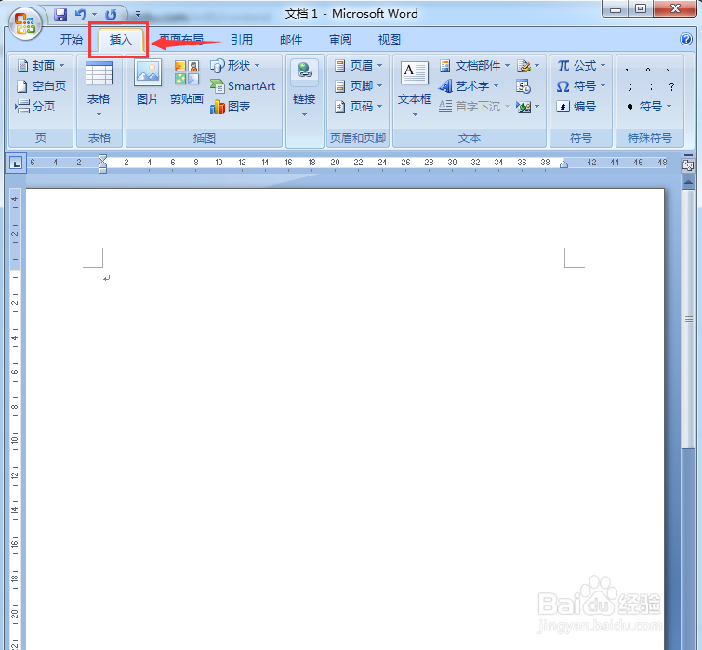
Task: Click the Save icon in quick access toolbar
Action: click(60, 15)
